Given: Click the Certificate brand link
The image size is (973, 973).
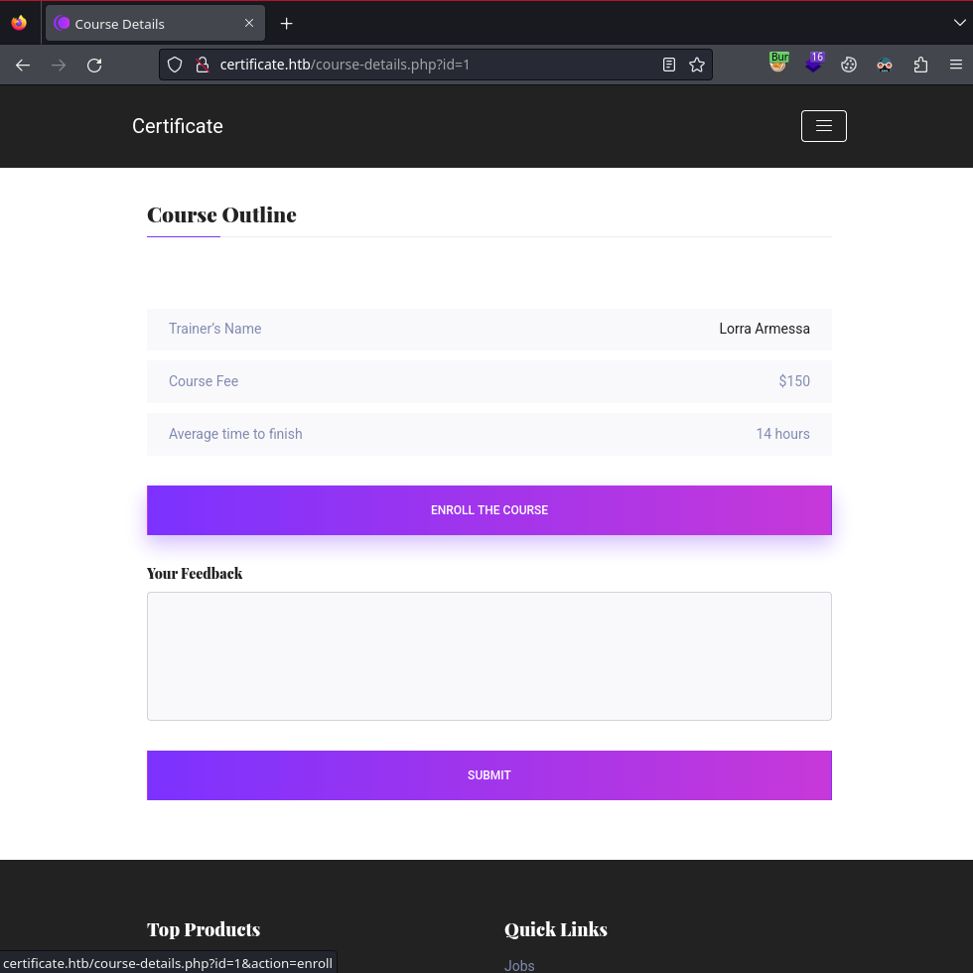Looking at the screenshot, I should coord(178,126).
